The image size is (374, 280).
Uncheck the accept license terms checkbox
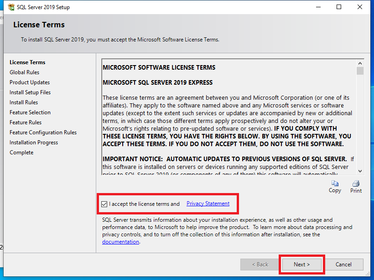pyautogui.click(x=105, y=204)
